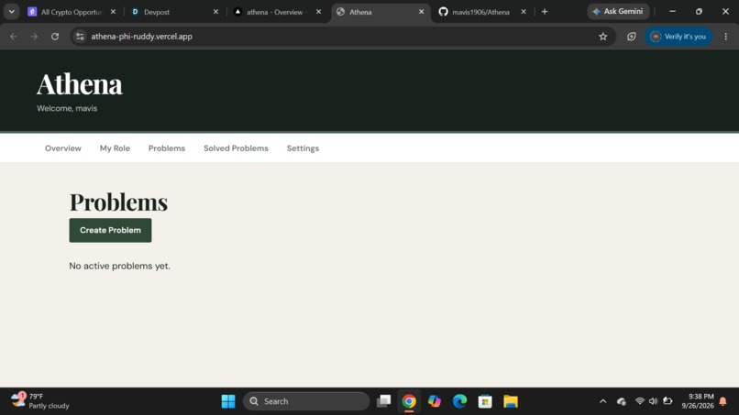739x415 pixels.
Task: Bookmark this page with star icon
Action: pyautogui.click(x=602, y=37)
